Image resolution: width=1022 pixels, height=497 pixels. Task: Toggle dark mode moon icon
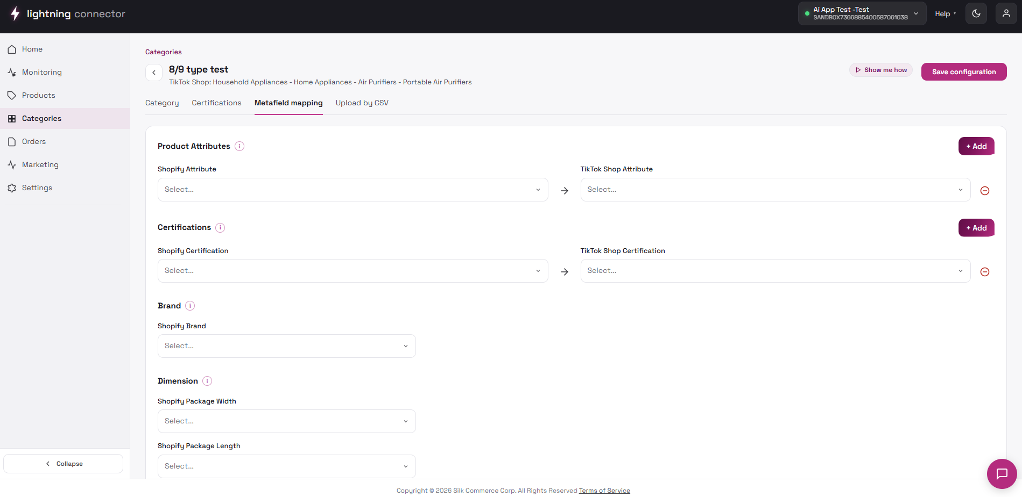point(976,13)
